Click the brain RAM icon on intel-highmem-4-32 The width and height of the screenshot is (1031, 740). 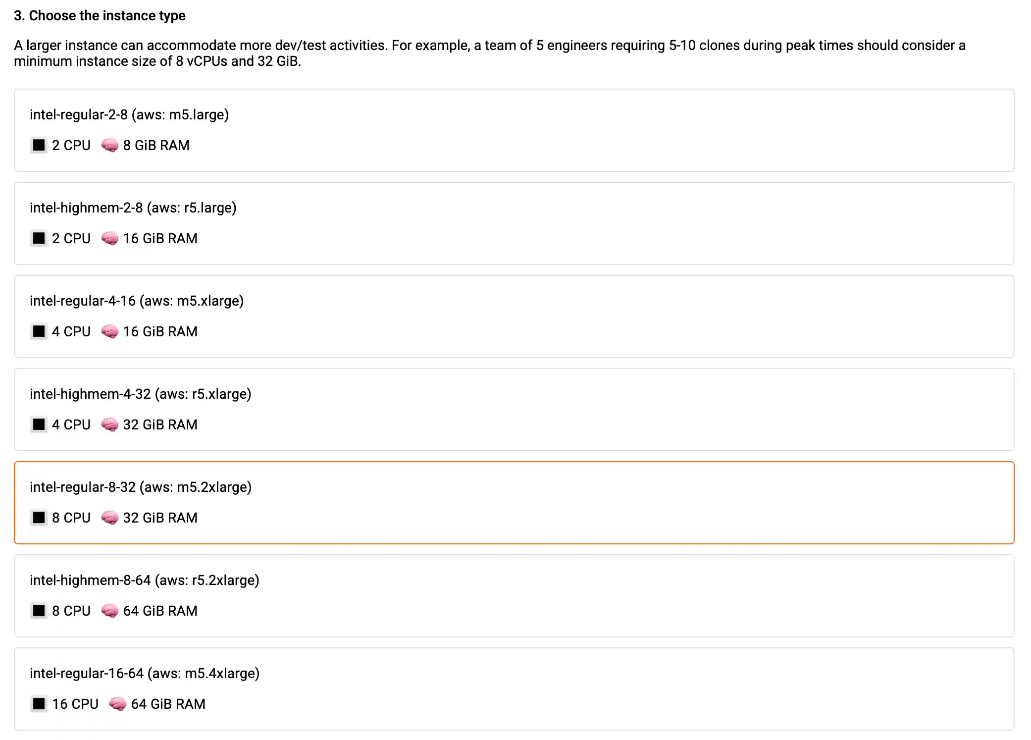[110, 424]
